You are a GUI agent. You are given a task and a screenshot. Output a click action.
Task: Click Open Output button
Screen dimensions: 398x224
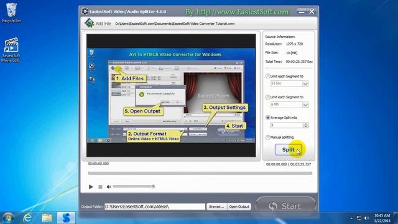coord(239,207)
